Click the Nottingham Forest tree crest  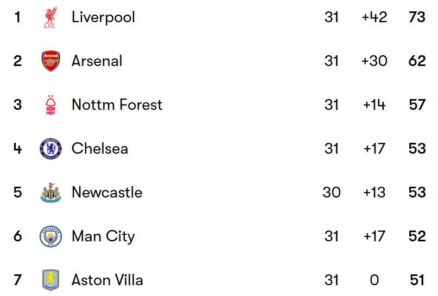[x=50, y=105]
